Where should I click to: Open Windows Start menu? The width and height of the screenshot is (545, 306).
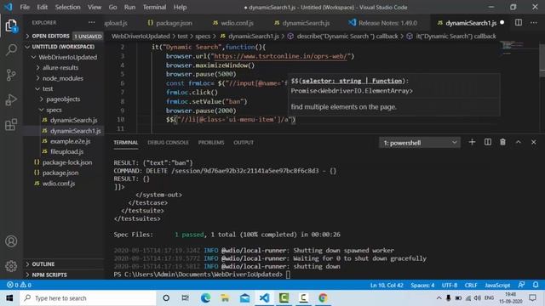click(x=9, y=298)
